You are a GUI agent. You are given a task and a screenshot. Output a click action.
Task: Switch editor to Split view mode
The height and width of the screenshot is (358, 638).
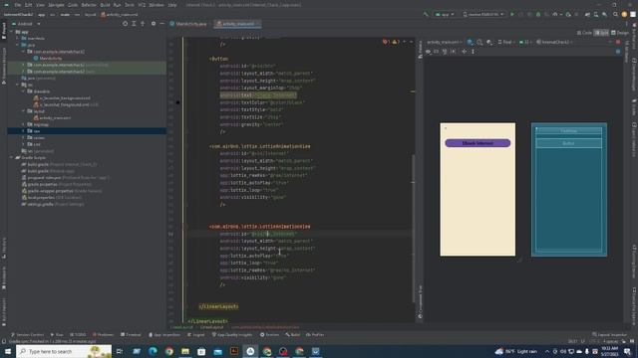[601, 33]
